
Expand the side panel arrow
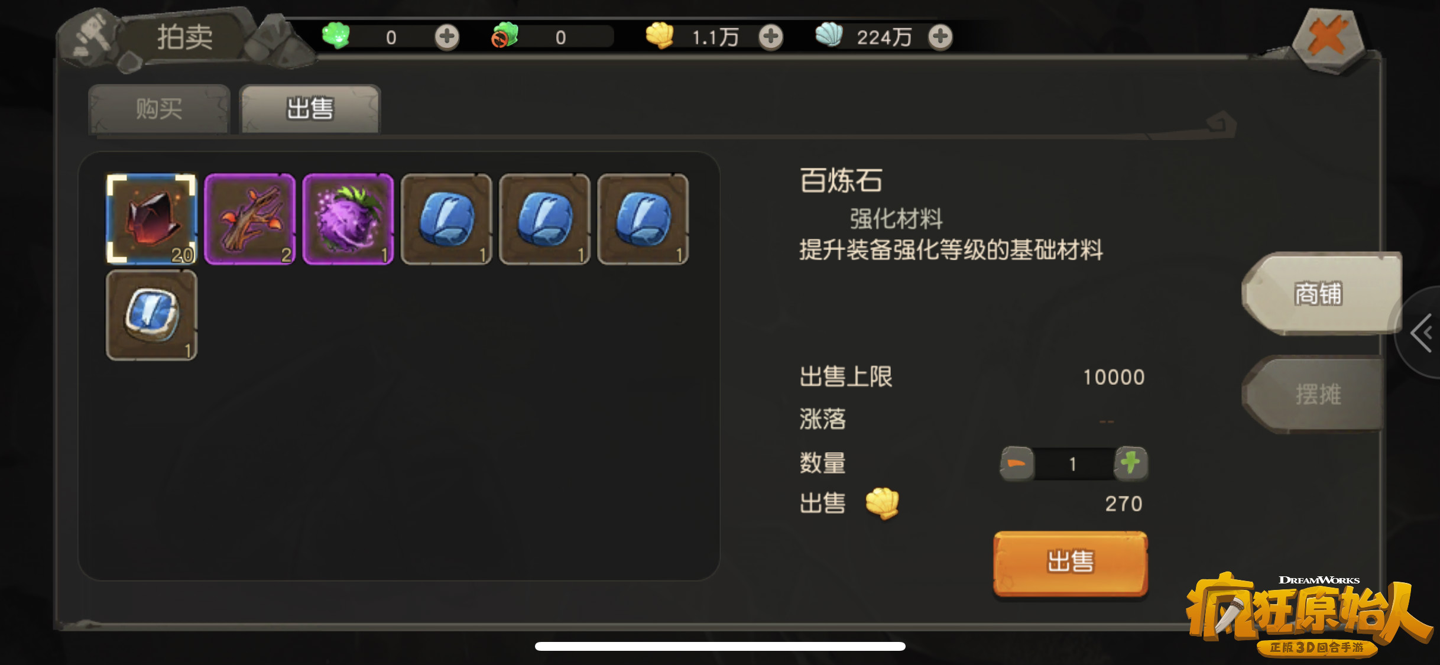(x=1422, y=333)
